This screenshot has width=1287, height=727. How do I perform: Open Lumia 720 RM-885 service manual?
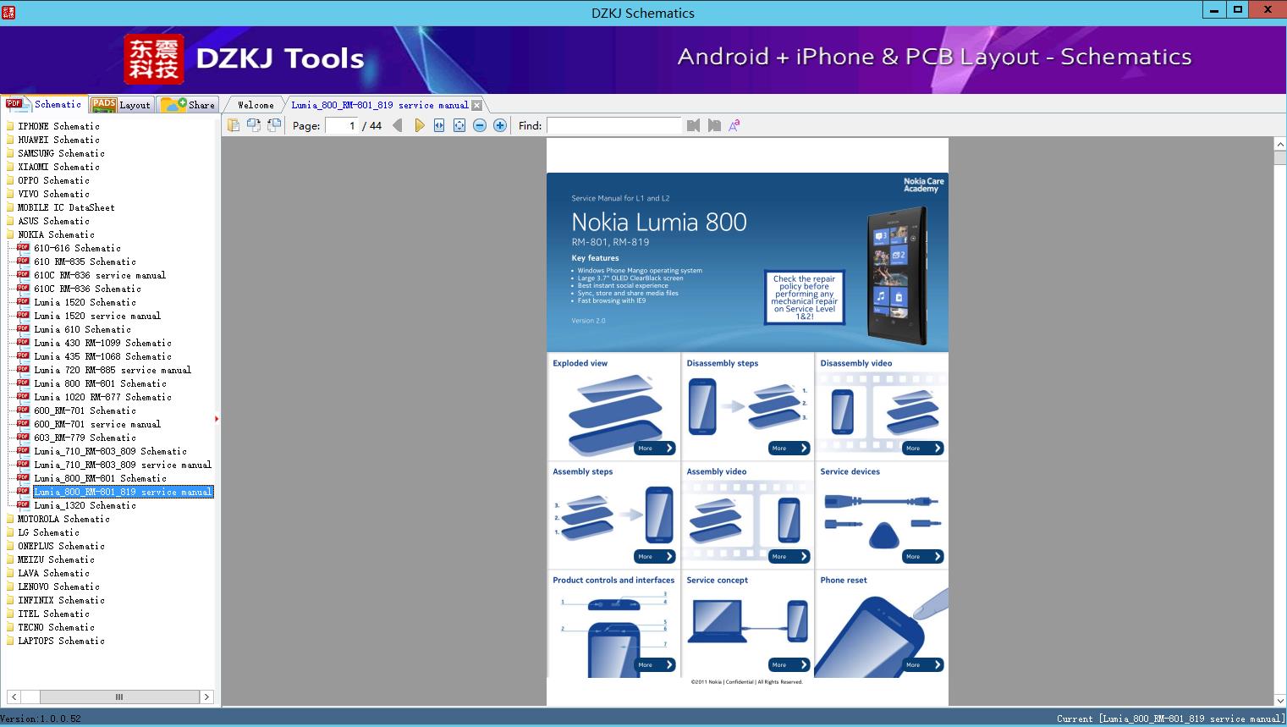pos(113,370)
